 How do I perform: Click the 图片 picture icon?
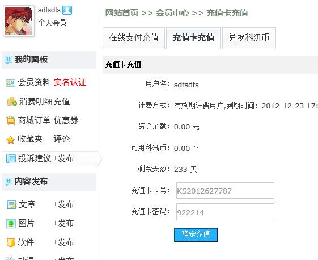11,224
